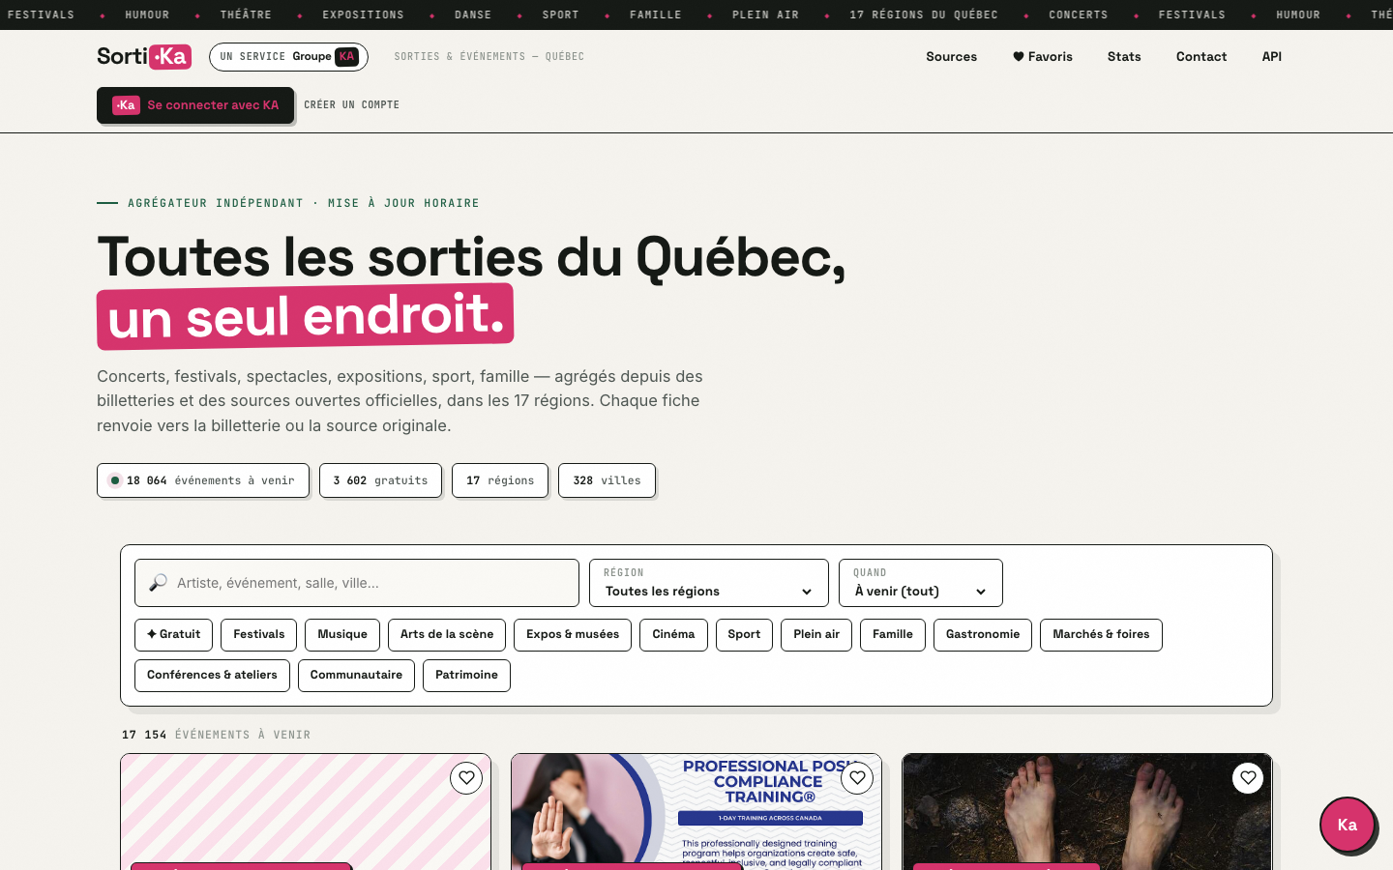Image resolution: width=1393 pixels, height=870 pixels.
Task: Open the floating Ka chat button
Action: tap(1348, 825)
